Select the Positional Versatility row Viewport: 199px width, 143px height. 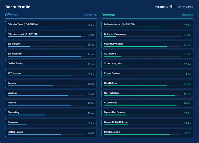[147, 45]
